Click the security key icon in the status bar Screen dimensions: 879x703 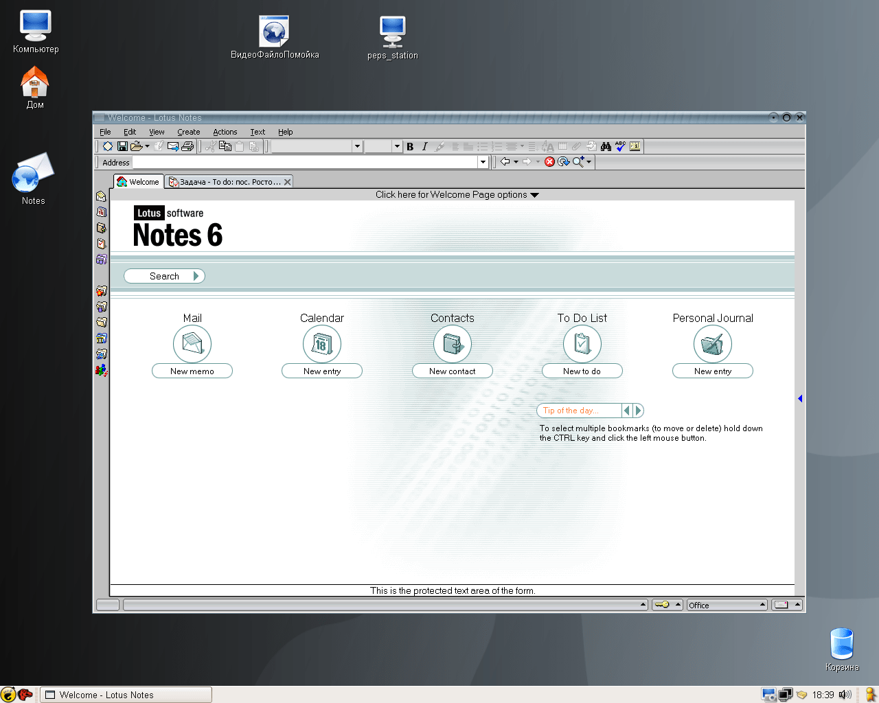[x=662, y=605]
